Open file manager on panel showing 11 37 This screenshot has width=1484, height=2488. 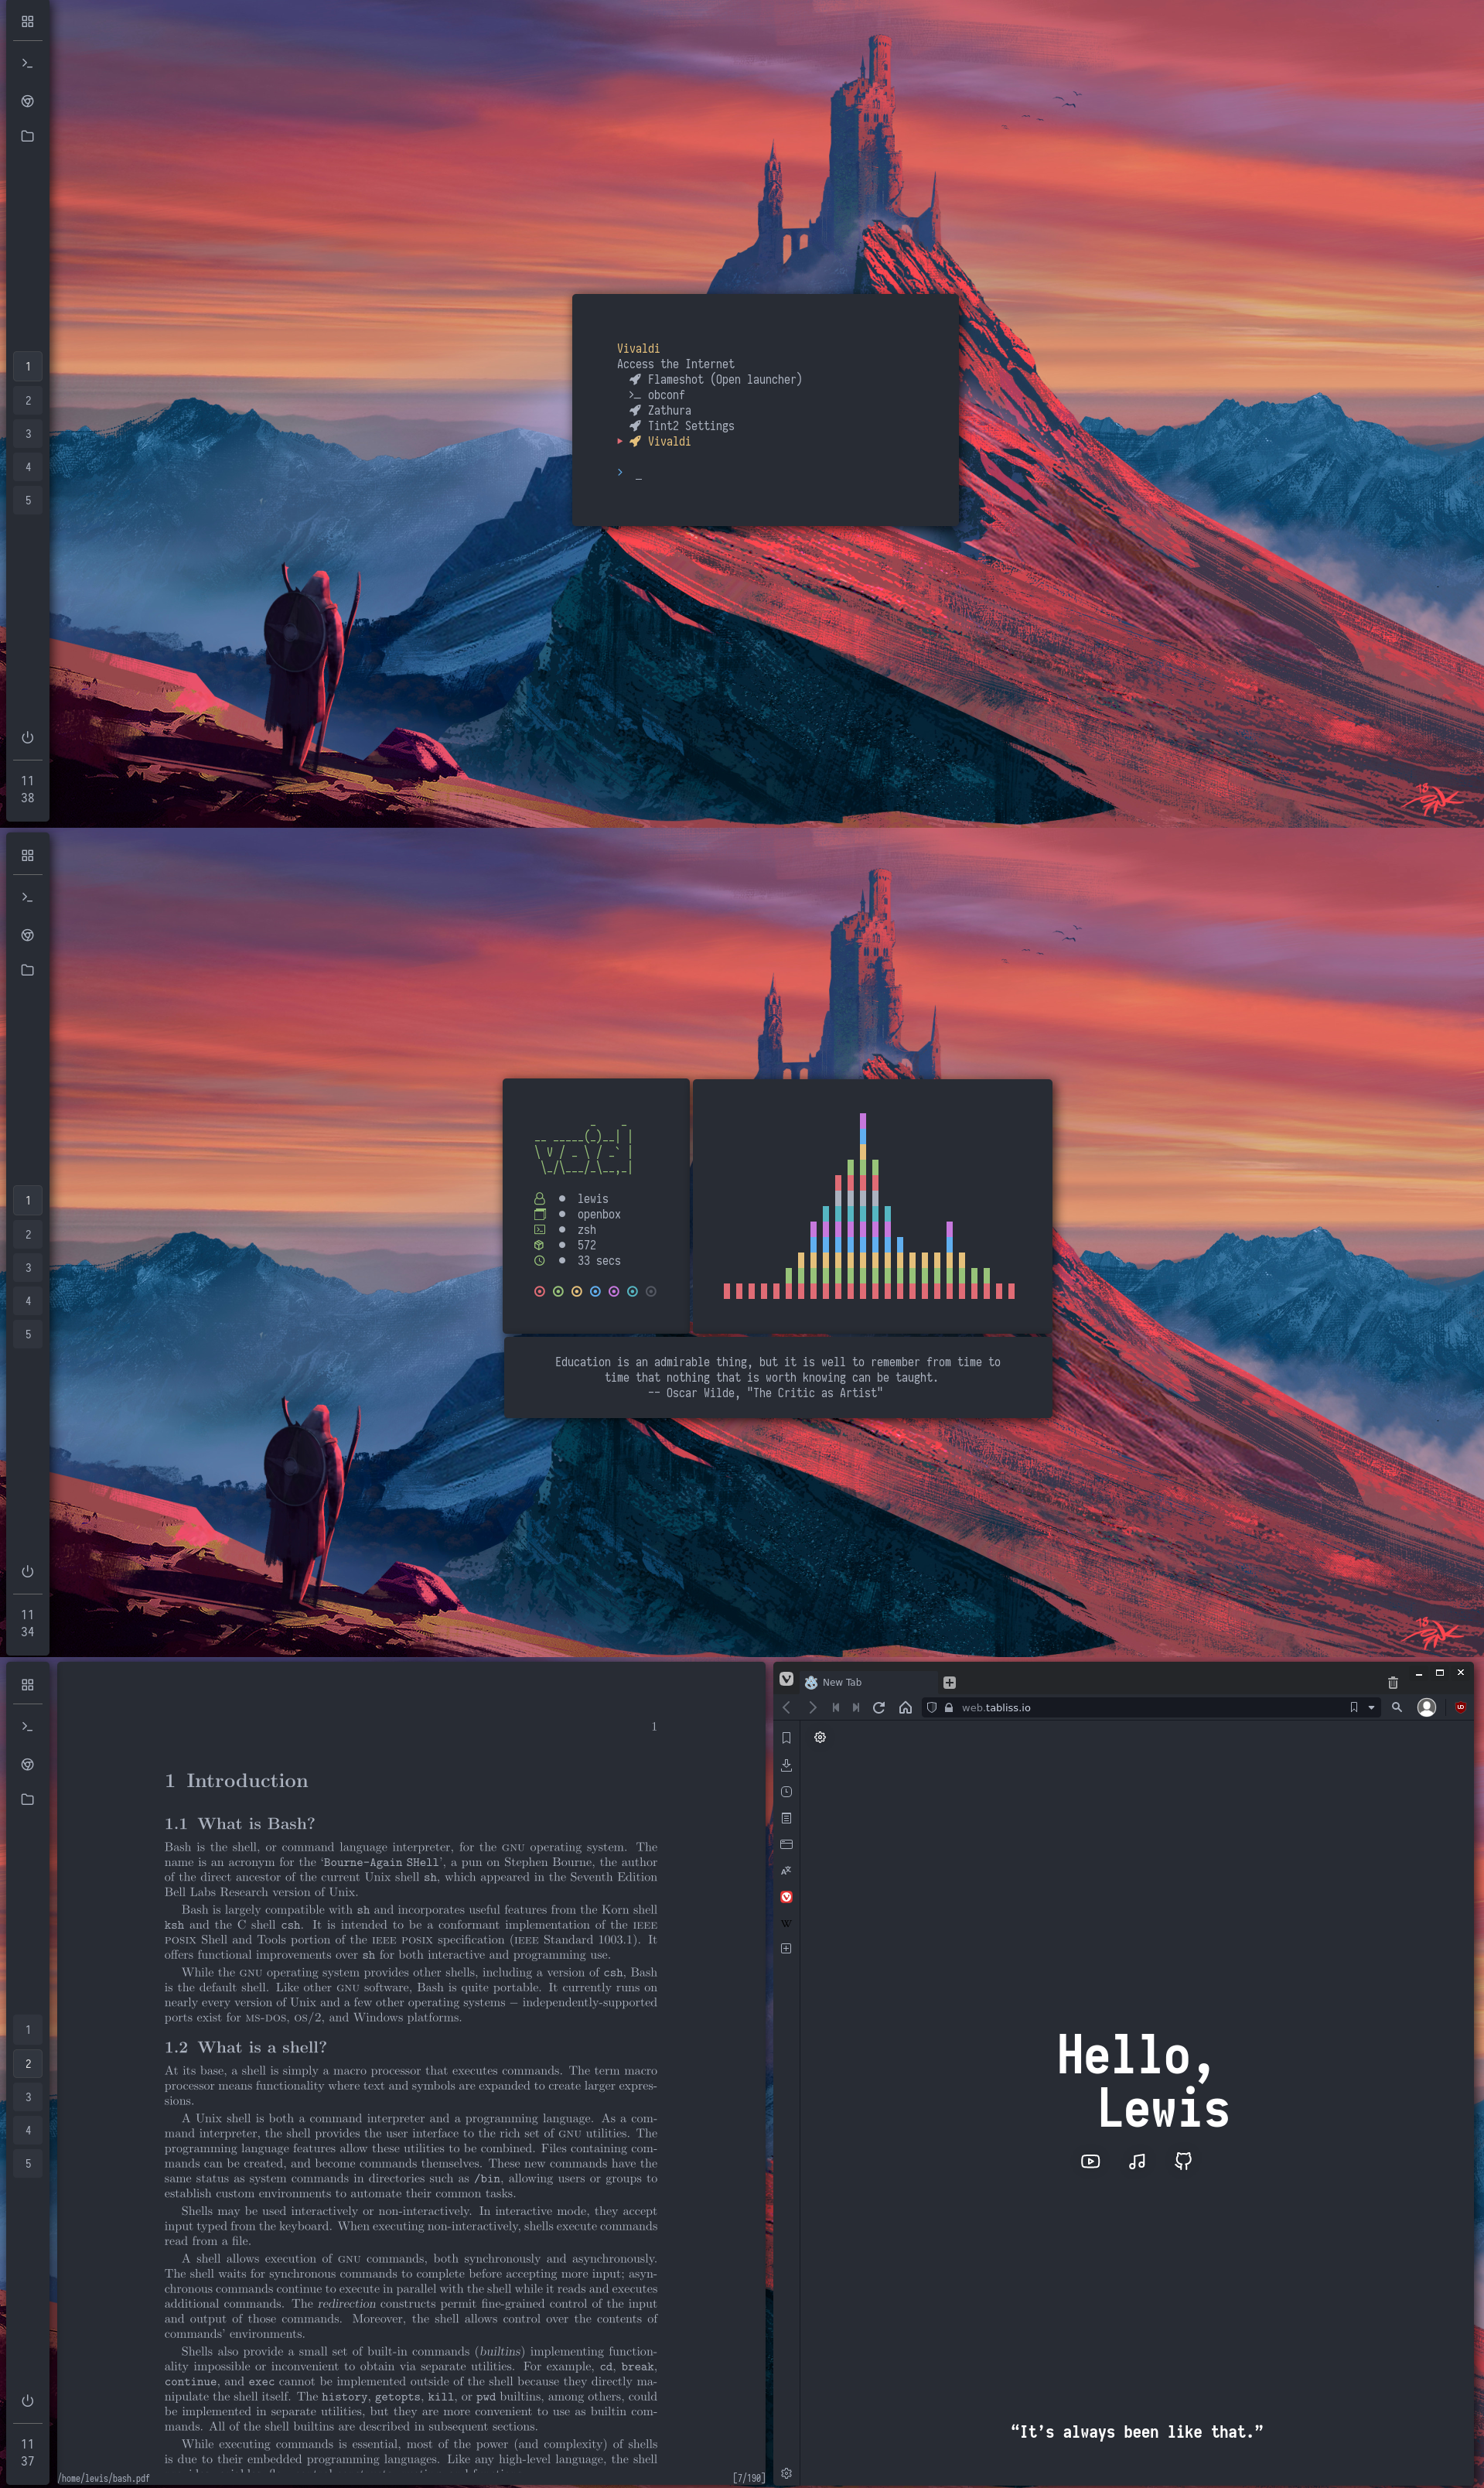pos(28,1799)
